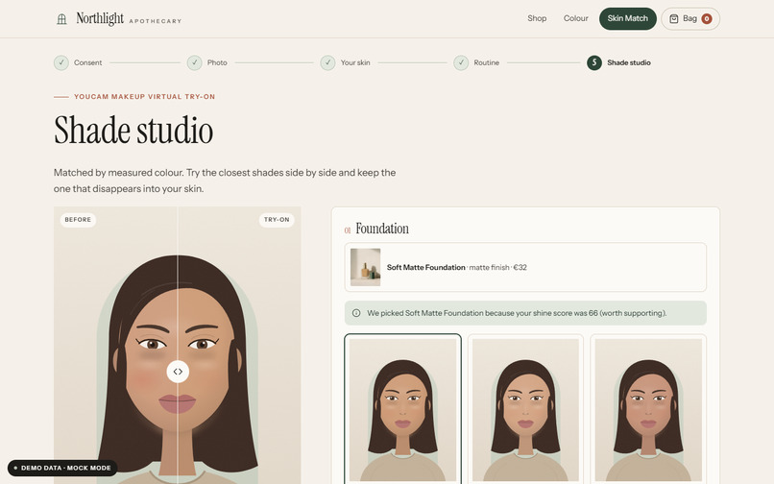Click the YouCam Makeup Virtual Try-On label
774x484 pixels.
[x=145, y=97]
